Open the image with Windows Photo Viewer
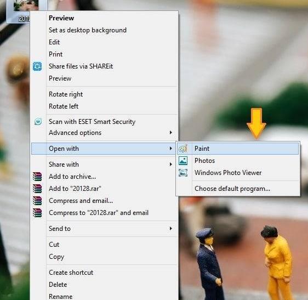This screenshot has width=308, height=300. coord(238,173)
